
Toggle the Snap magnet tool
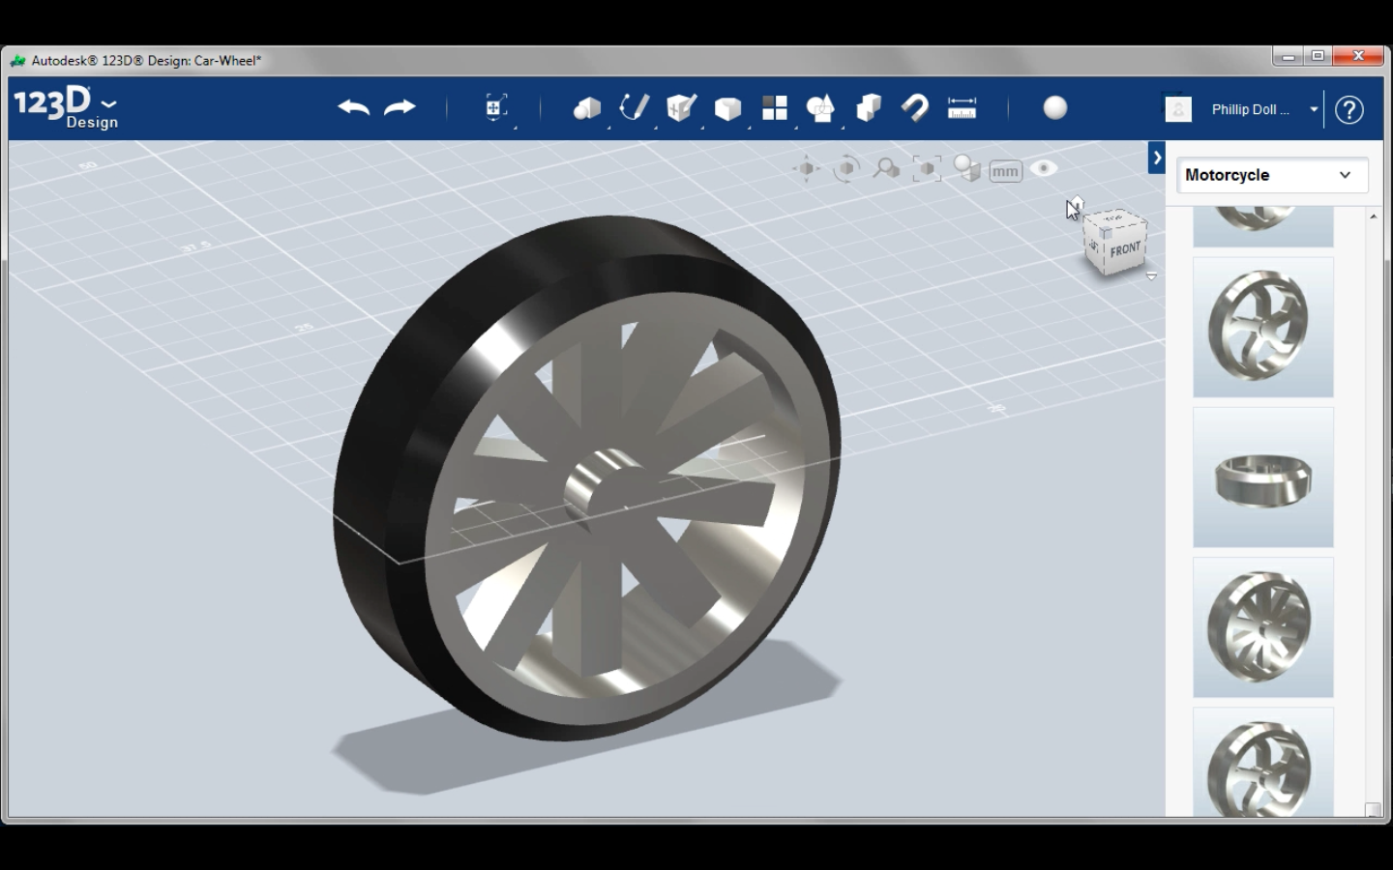click(914, 107)
